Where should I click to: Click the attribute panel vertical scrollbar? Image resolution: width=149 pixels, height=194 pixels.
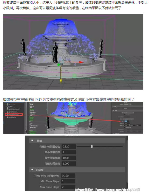coord(127,161)
